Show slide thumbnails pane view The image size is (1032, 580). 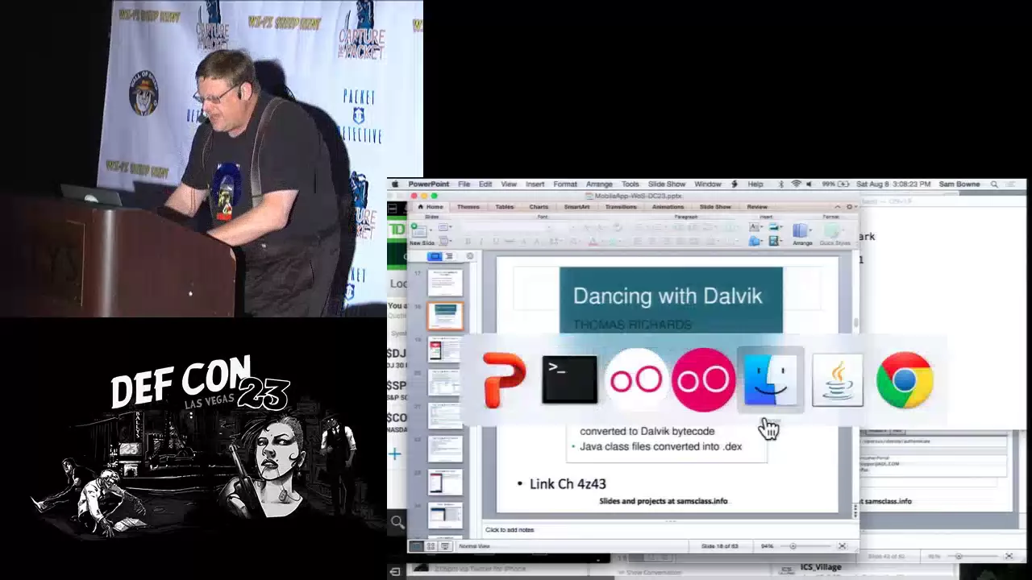pos(435,256)
